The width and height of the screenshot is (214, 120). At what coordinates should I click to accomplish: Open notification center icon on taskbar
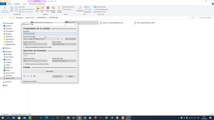tap(210, 118)
